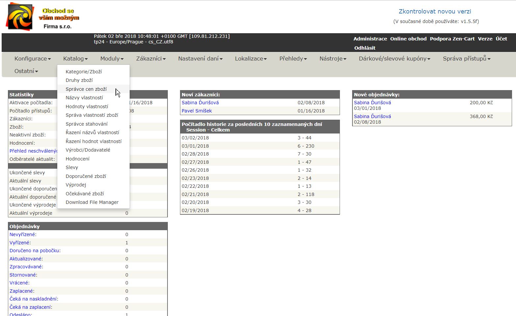The height and width of the screenshot is (316, 516).
Task: Expand the Ostatní menu
Action: (26, 71)
